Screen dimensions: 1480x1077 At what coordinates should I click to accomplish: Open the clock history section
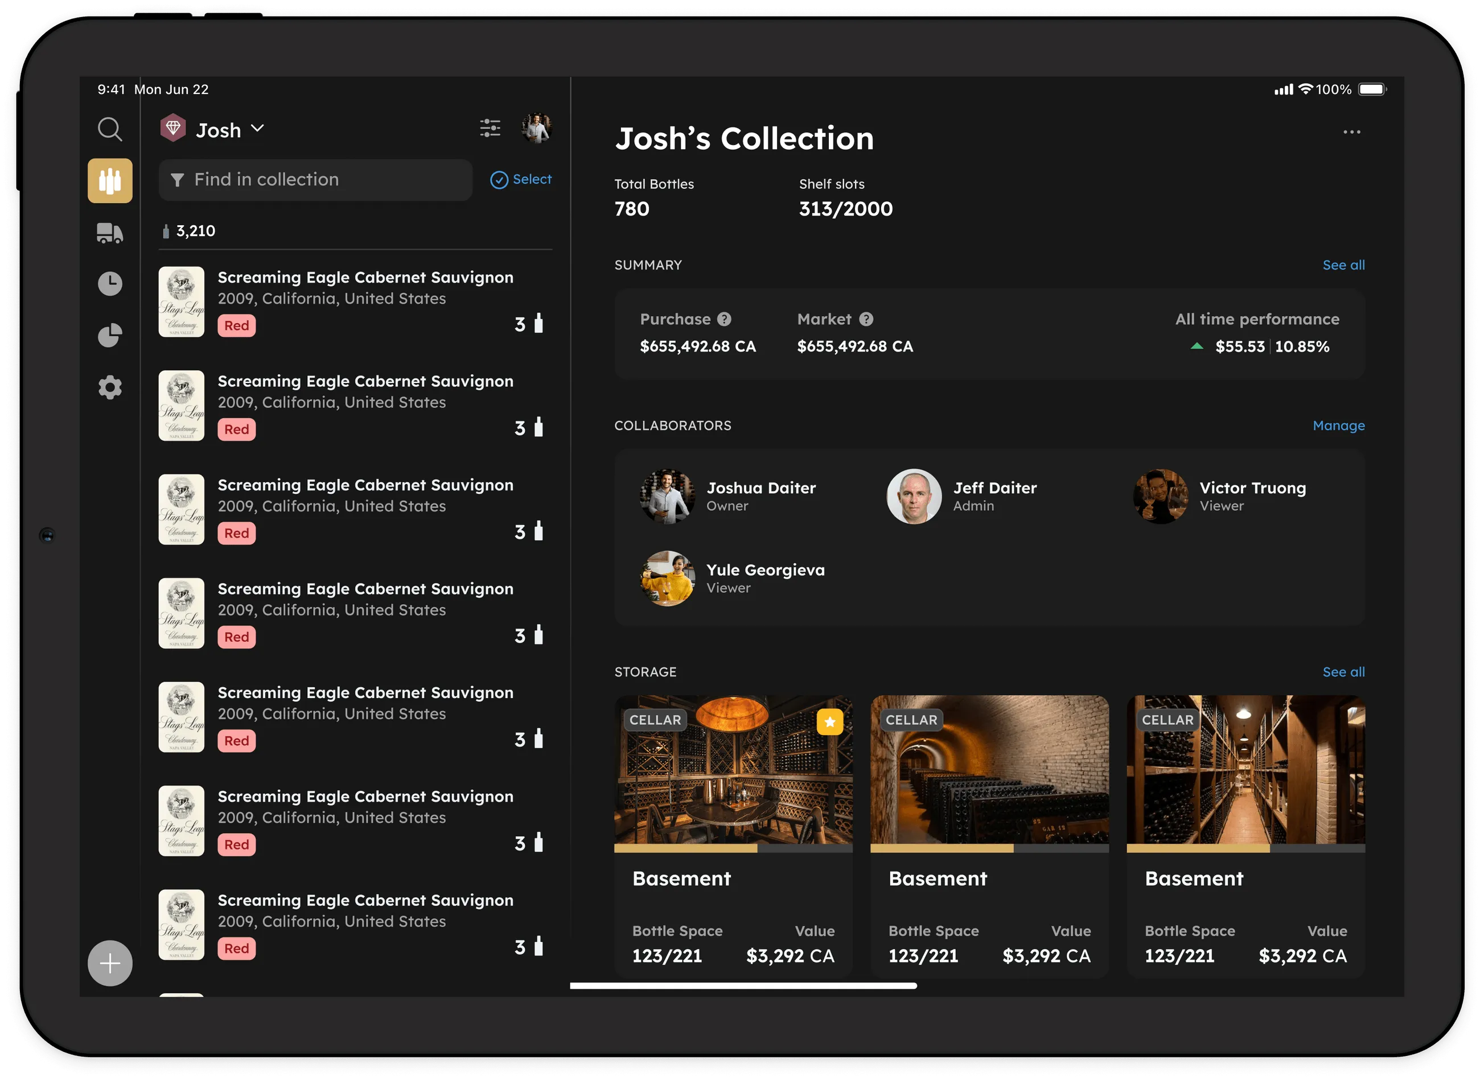(x=110, y=284)
